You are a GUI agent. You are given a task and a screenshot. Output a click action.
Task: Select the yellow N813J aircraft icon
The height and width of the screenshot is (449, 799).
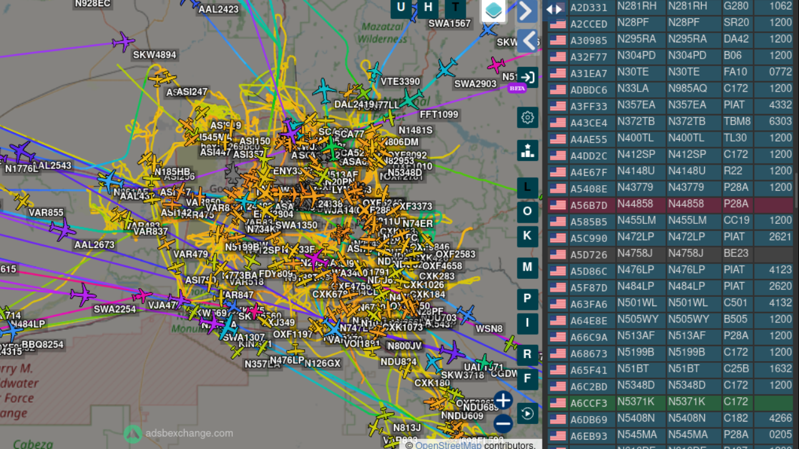point(385,413)
